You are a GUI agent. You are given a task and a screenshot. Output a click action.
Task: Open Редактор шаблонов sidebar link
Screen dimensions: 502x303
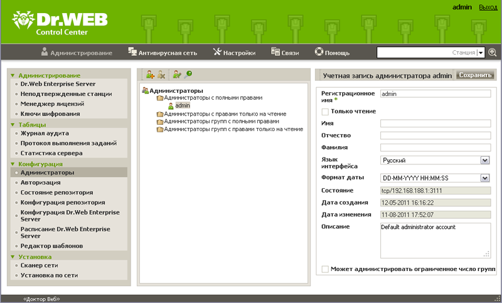click(x=51, y=246)
